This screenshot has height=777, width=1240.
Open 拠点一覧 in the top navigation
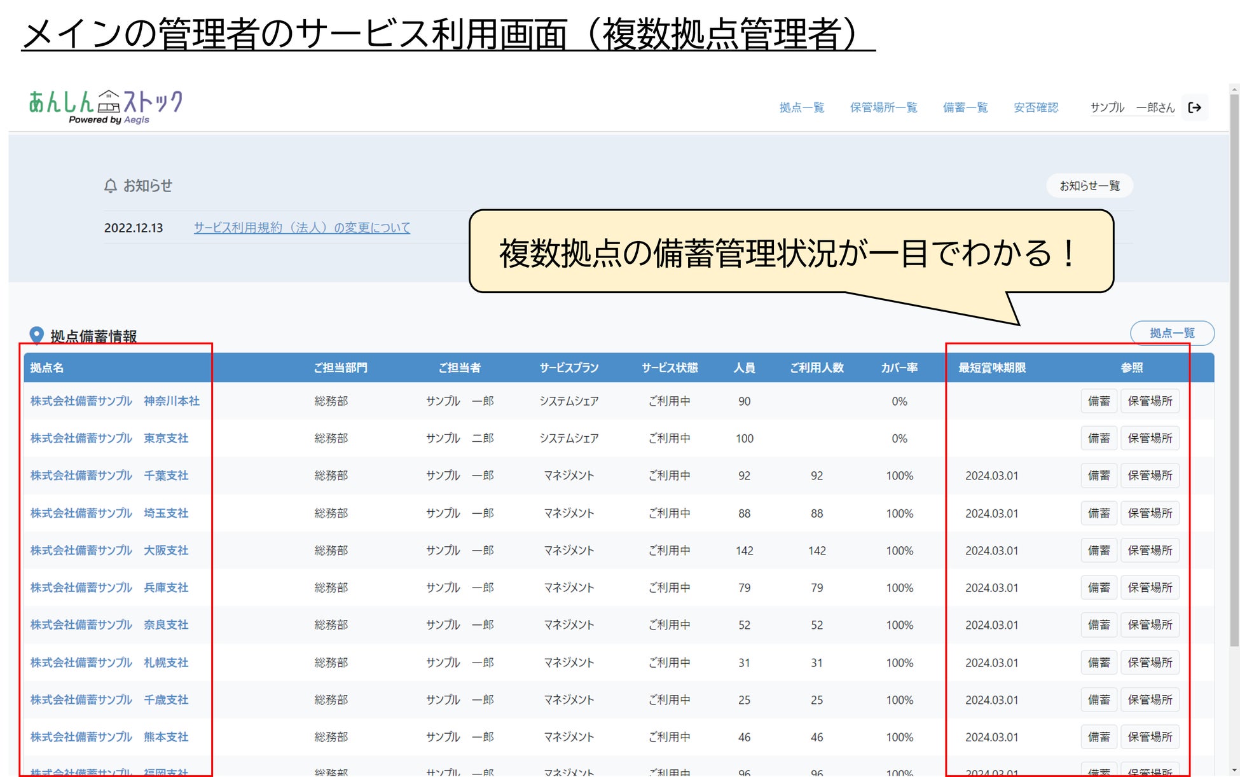coord(801,107)
